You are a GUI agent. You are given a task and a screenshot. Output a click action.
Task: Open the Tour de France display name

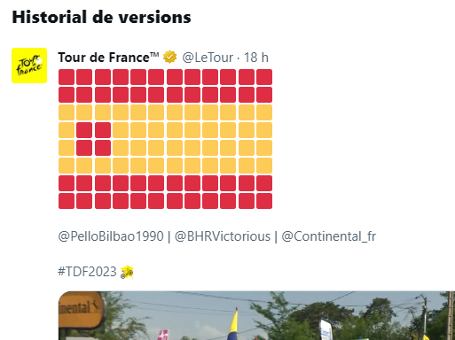(x=108, y=58)
